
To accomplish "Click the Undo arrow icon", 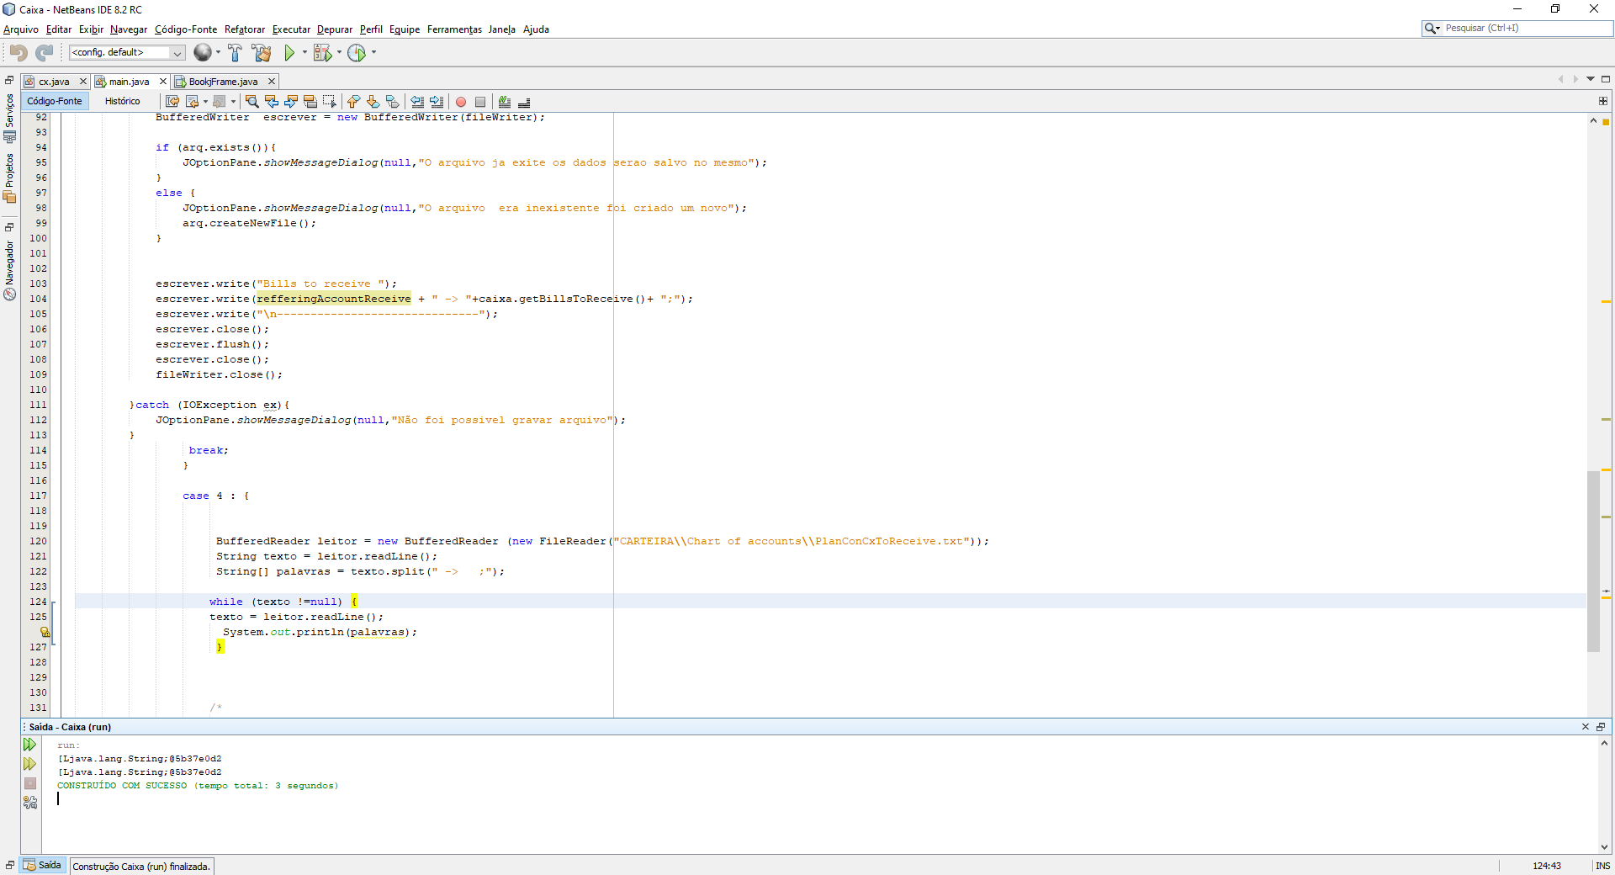I will [19, 52].
